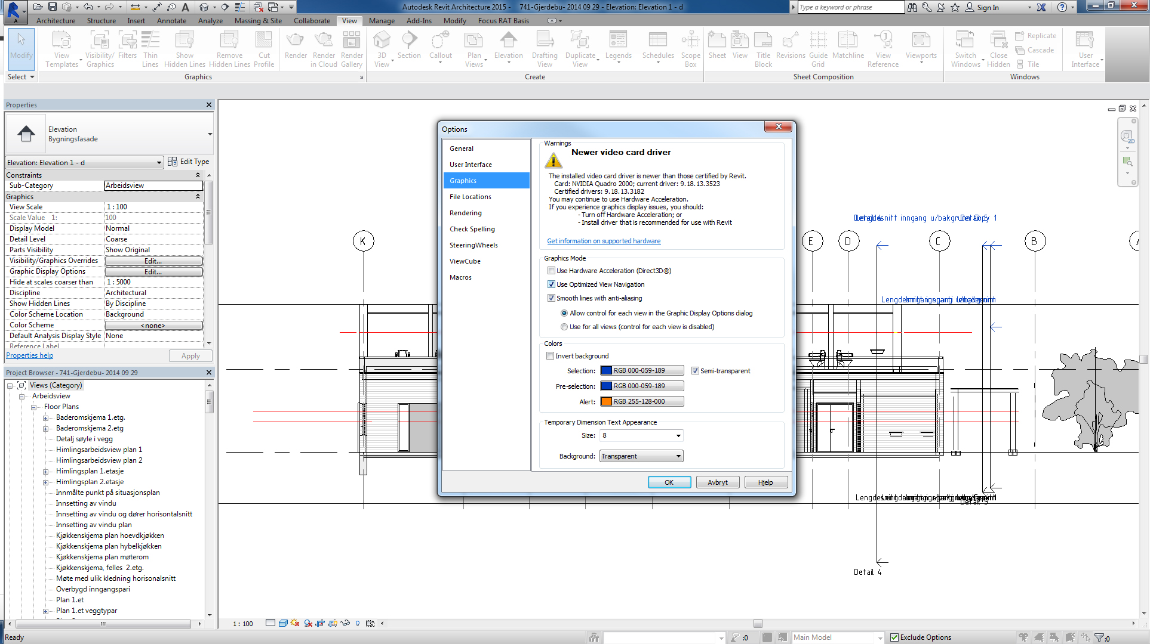Image resolution: width=1150 pixels, height=644 pixels.
Task: Toggle Invert background checkbox
Action: 551,356
